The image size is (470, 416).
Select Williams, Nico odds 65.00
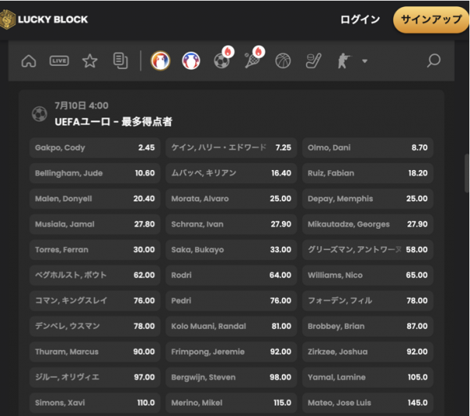[368, 275]
